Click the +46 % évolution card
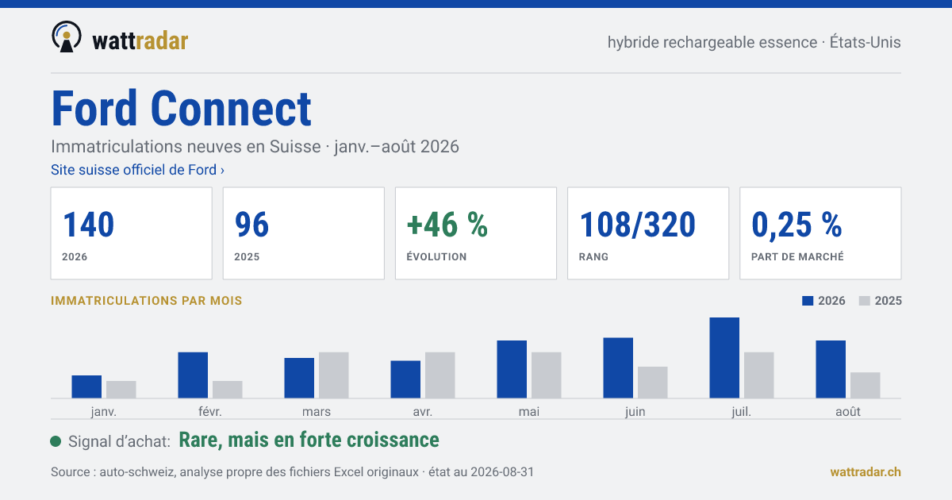Screen dimensions: 952x500 (476, 233)
